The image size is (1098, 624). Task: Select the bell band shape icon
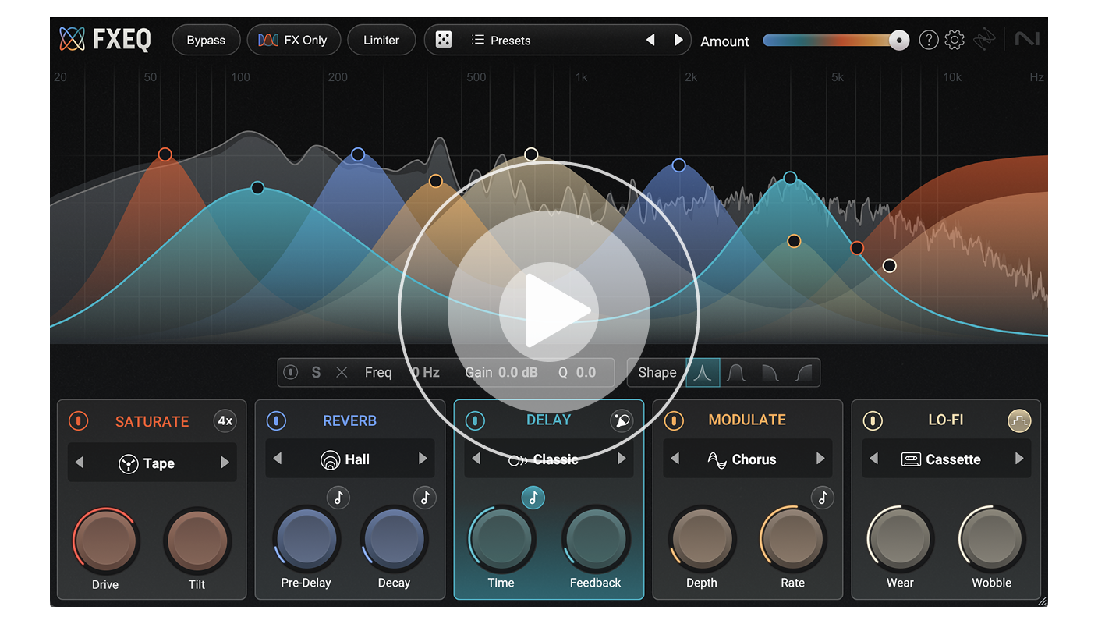click(703, 373)
